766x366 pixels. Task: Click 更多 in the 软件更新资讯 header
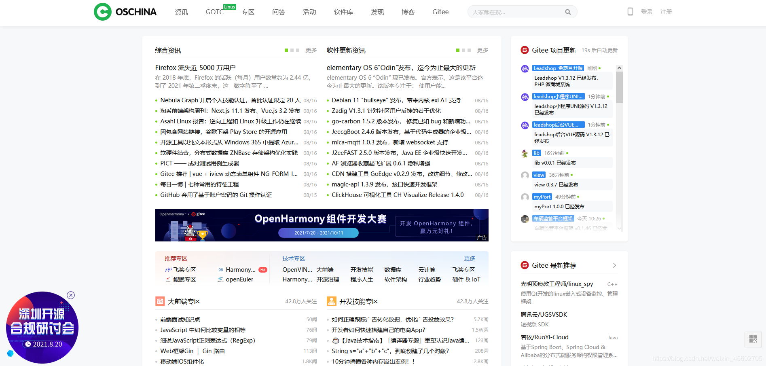482,50
